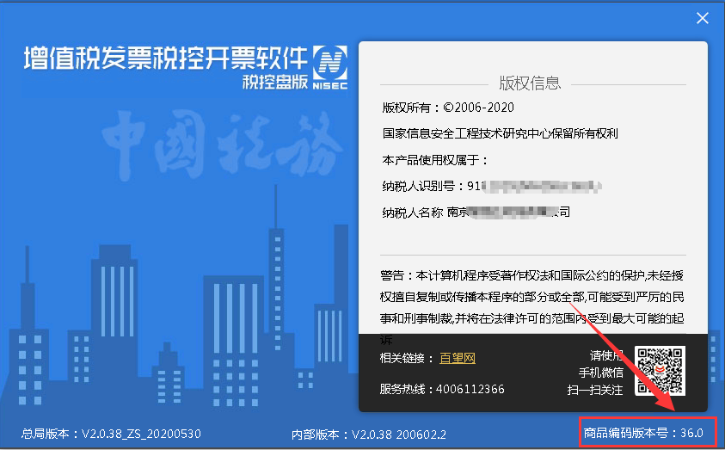Click 商品编码版本号：36.0 text
The height and width of the screenshot is (450, 725).
click(643, 433)
